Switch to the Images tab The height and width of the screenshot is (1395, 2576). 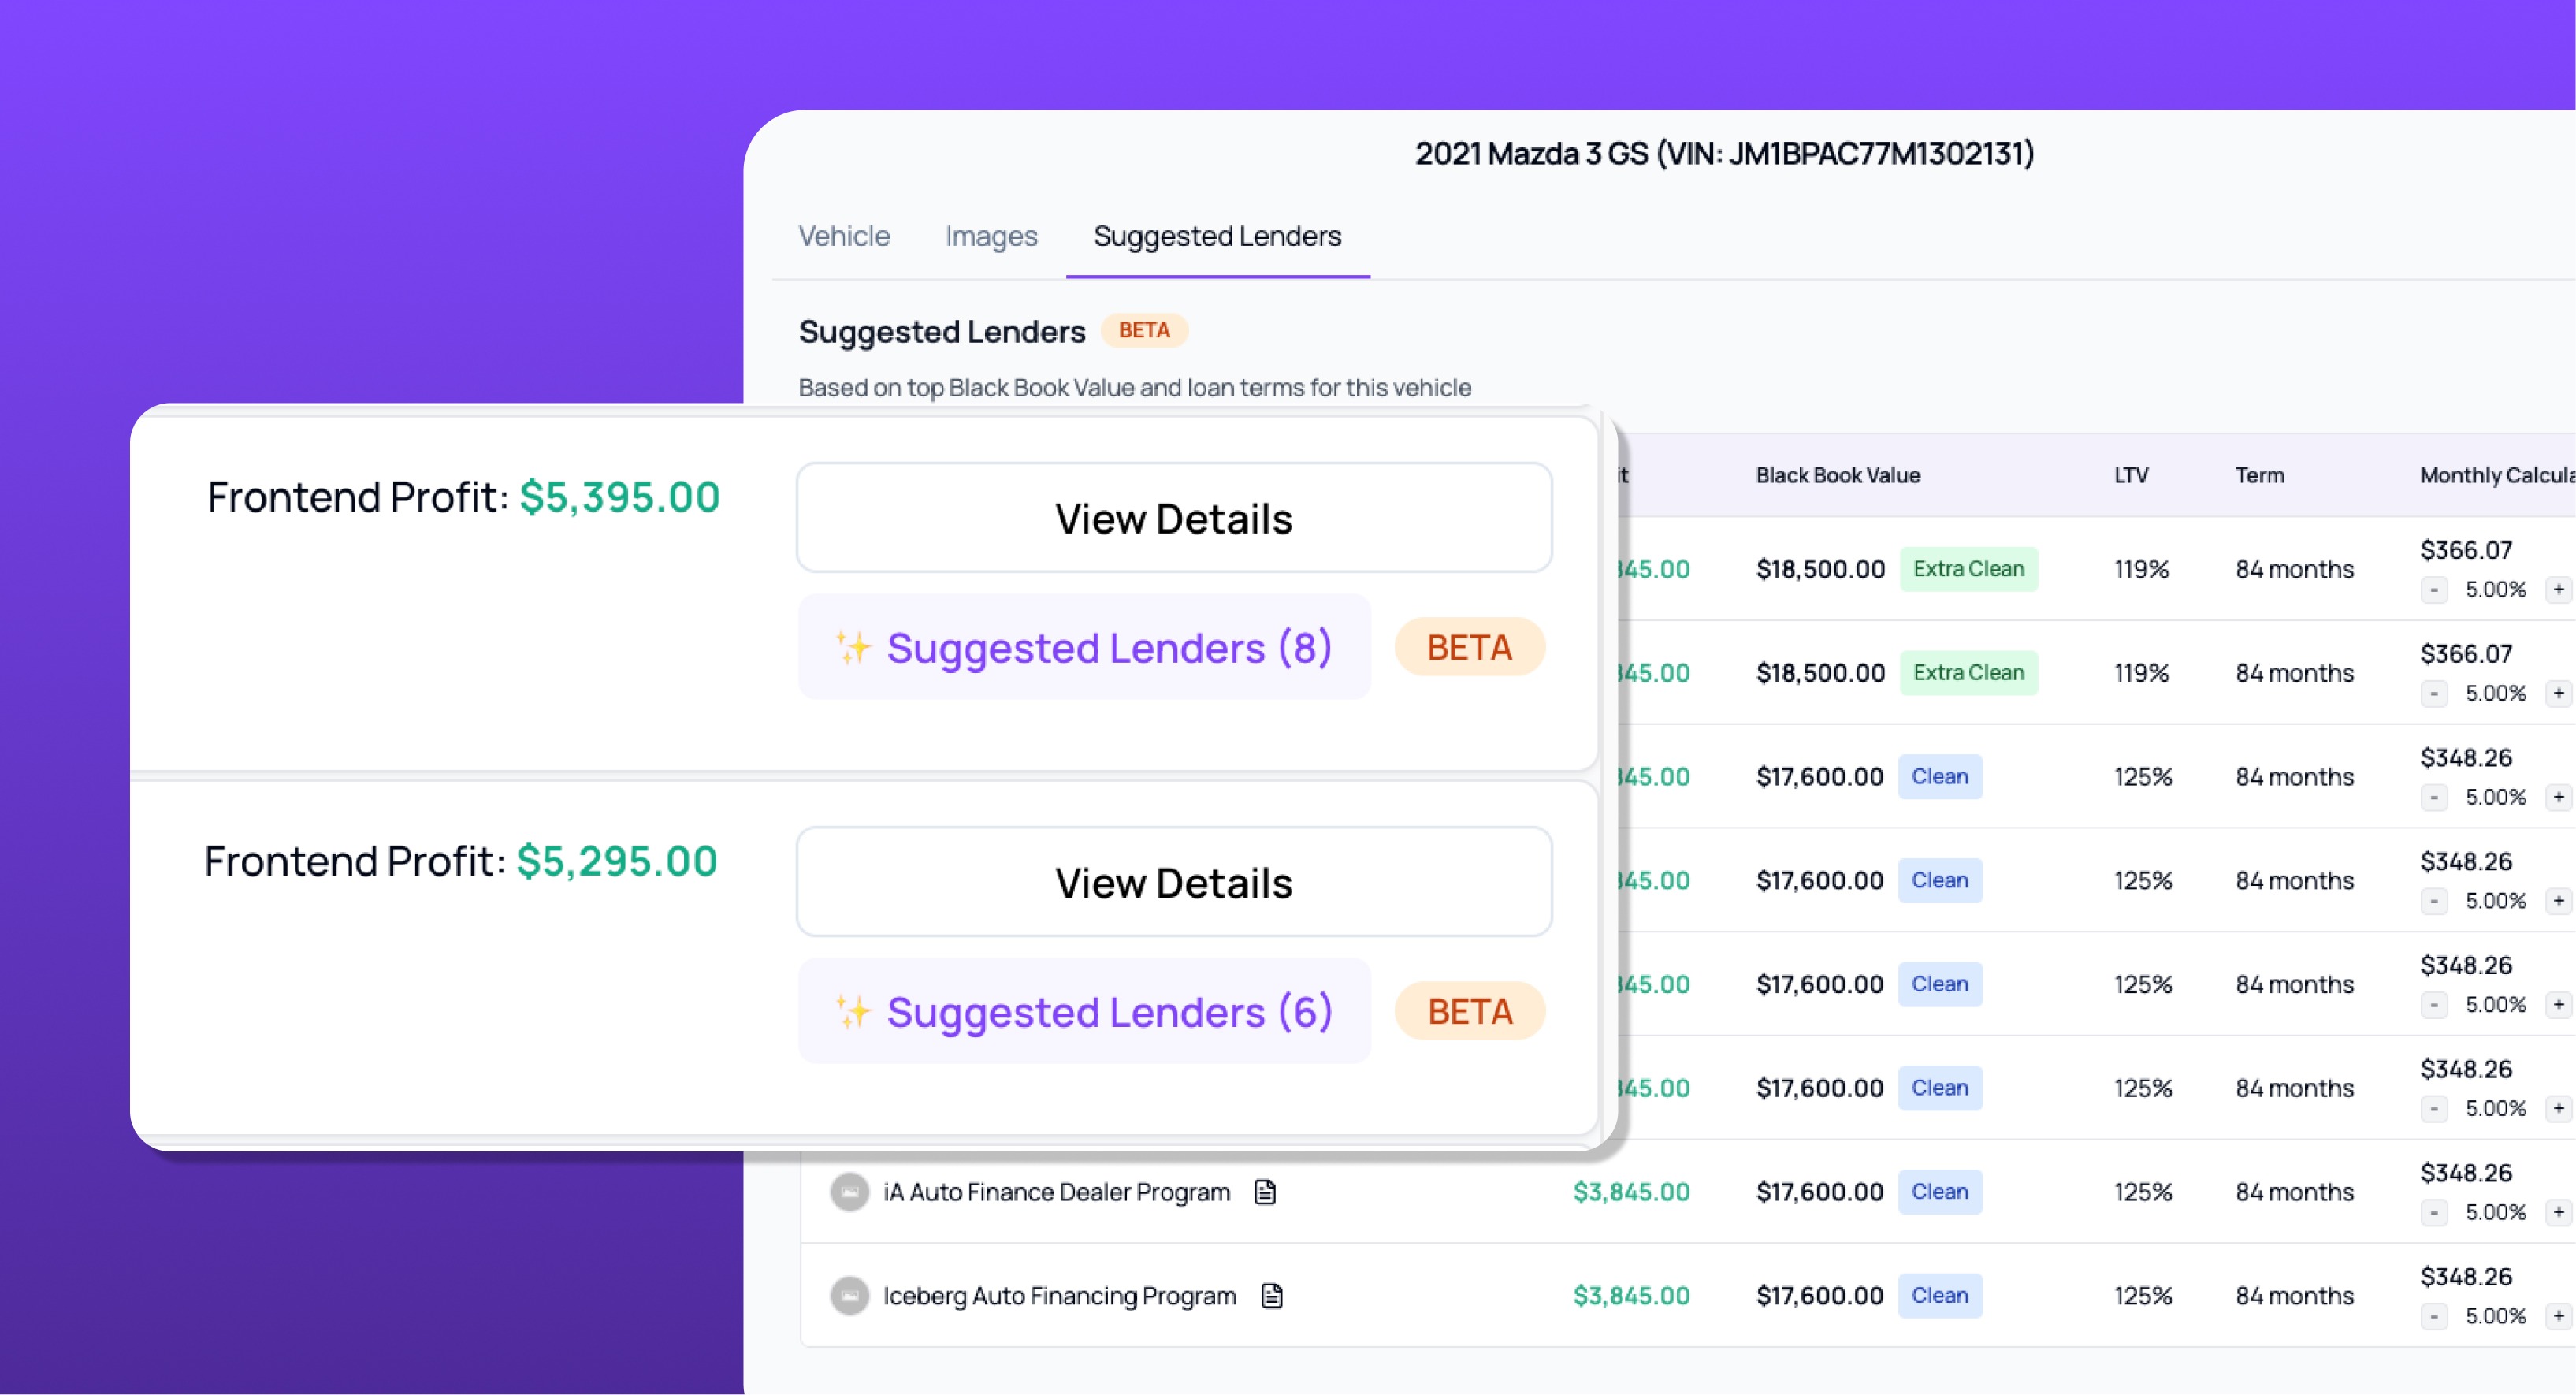991,236
